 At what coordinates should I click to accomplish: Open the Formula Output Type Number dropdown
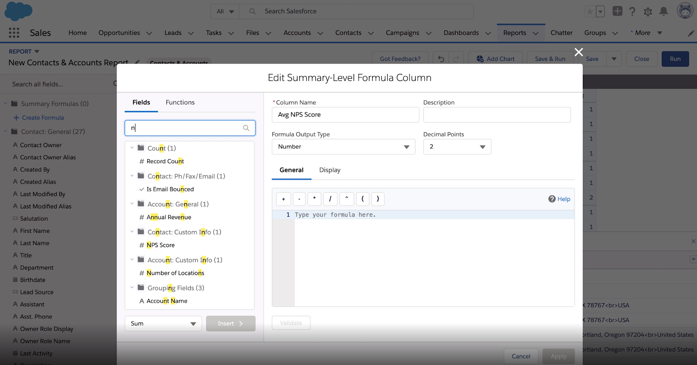343,147
